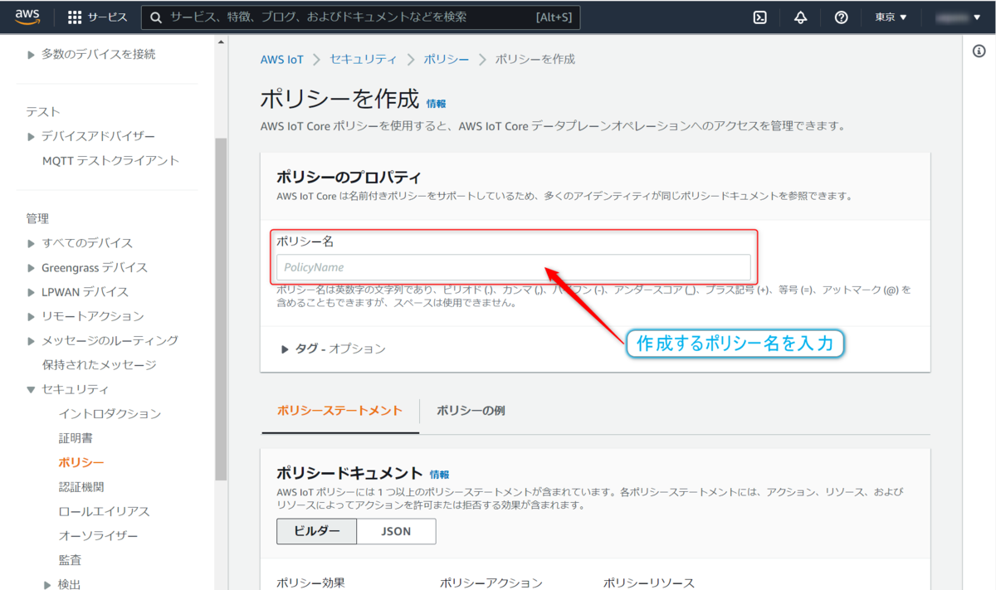Image resolution: width=996 pixels, height=590 pixels.
Task: Click the テスト section heading text
Action: (43, 112)
